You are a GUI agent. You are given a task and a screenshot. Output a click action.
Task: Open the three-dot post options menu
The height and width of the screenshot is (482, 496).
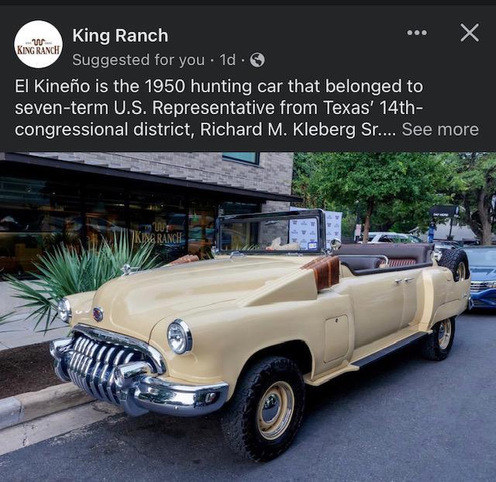(x=417, y=33)
